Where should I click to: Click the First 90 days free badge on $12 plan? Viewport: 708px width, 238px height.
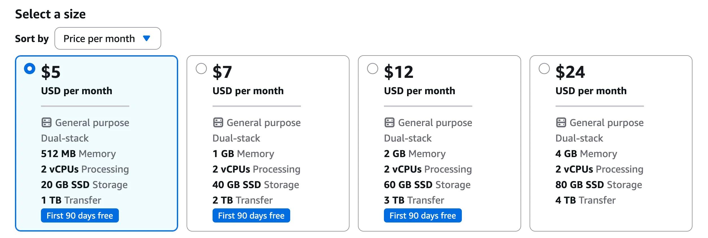tap(423, 216)
